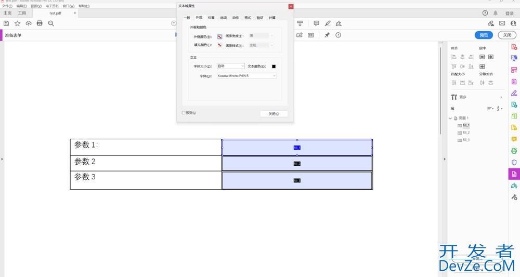
Task: Click the fountain pen sign toolbar icon
Action: click(339, 23)
